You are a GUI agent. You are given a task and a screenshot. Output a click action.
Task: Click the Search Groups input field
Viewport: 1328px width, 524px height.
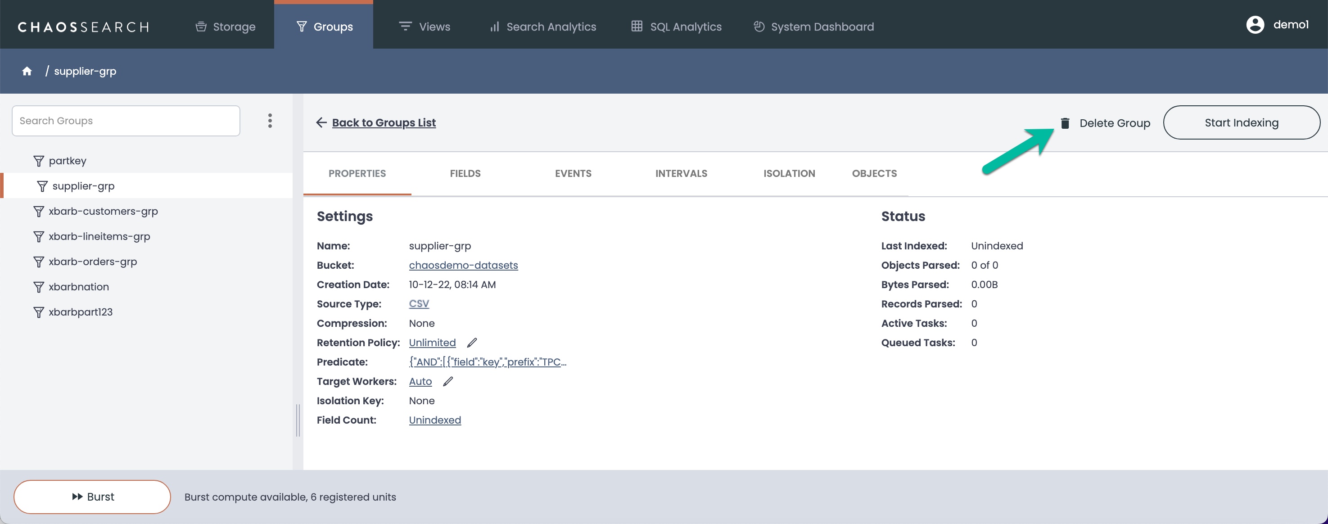coord(126,121)
